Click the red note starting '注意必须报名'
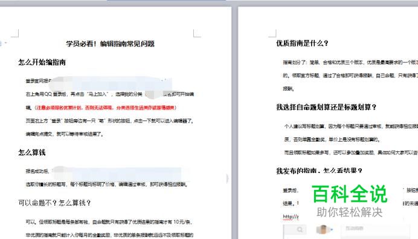 105,108
